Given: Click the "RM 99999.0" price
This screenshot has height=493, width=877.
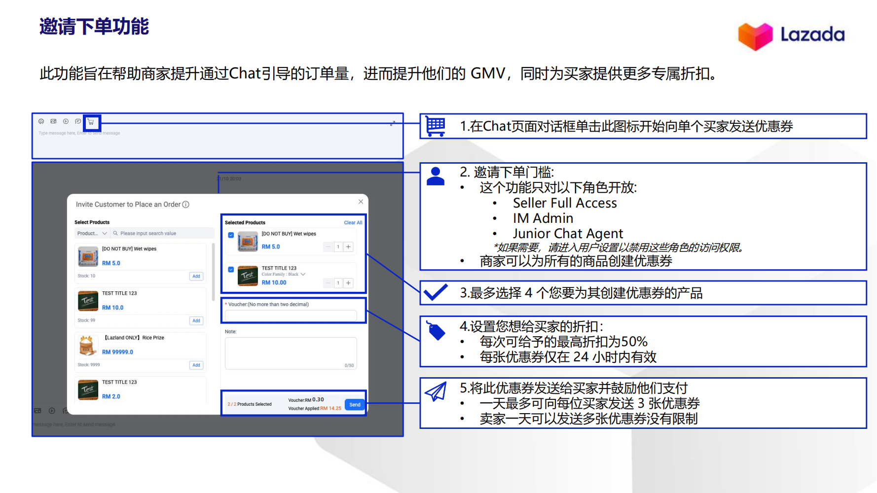Looking at the screenshot, I should (117, 352).
